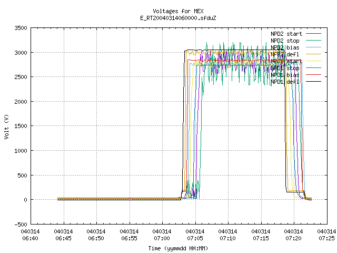Click the "NPD1 defl" legend label
Viewport: 337px width, 253px height.
(285, 82)
